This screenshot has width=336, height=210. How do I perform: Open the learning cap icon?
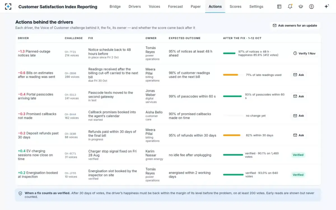[301, 6]
